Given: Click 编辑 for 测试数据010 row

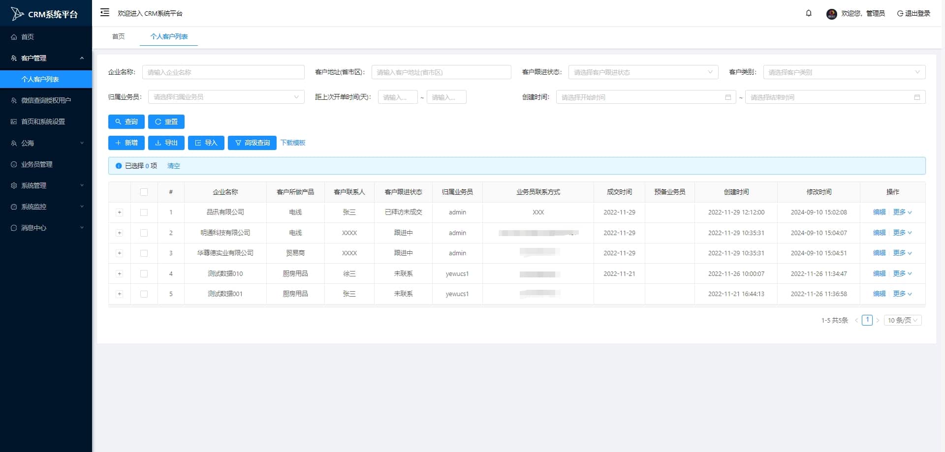Looking at the screenshot, I should [x=879, y=273].
